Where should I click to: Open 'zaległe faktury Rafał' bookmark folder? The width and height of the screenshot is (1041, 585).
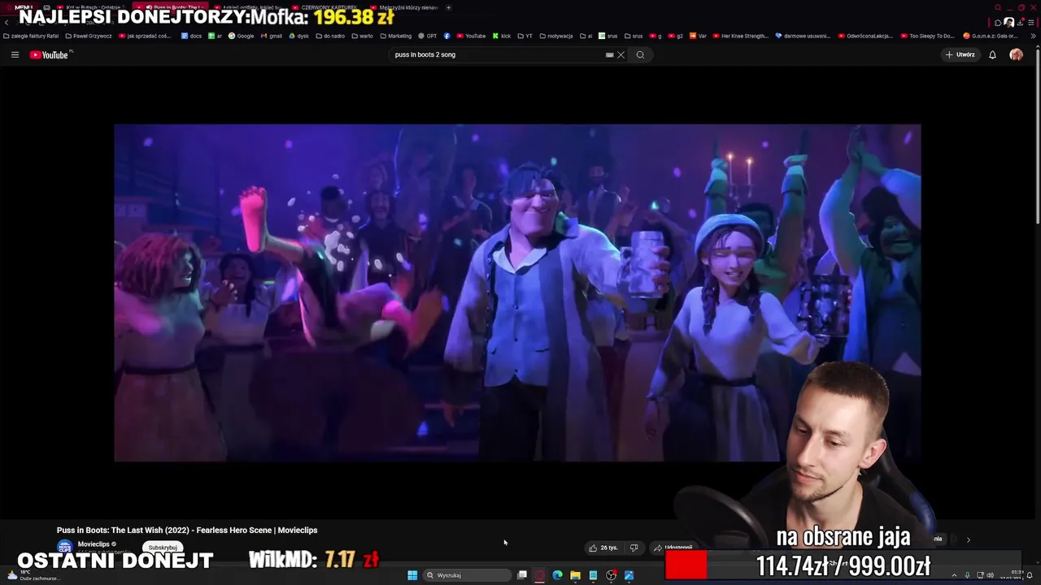tap(31, 36)
